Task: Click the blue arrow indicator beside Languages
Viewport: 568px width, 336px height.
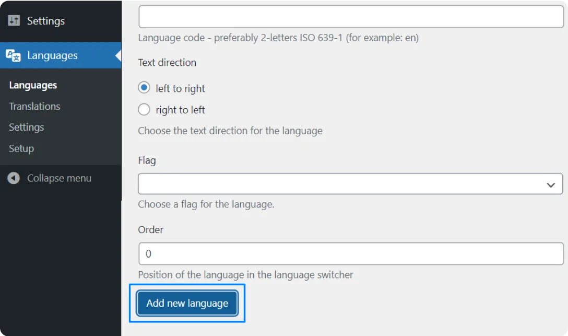Action: pos(117,55)
